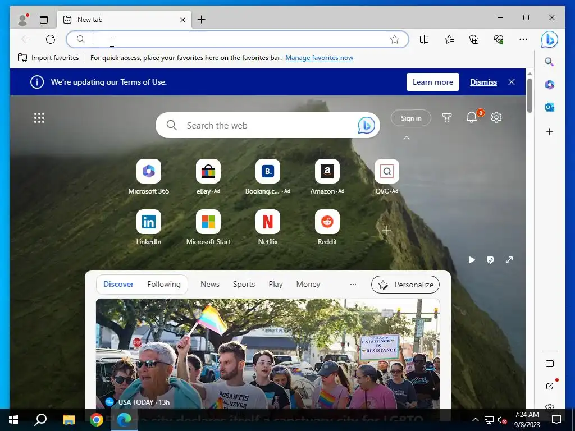Open split screen view

[425, 39]
